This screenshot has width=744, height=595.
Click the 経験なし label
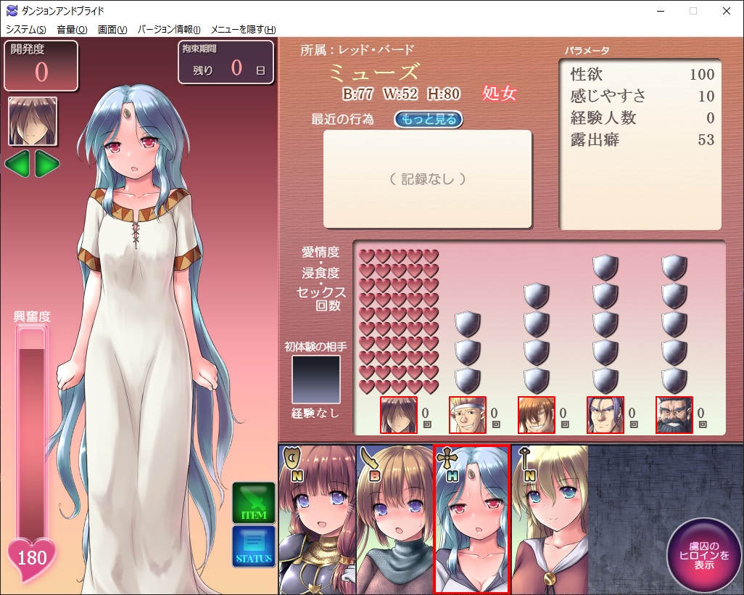click(x=315, y=413)
